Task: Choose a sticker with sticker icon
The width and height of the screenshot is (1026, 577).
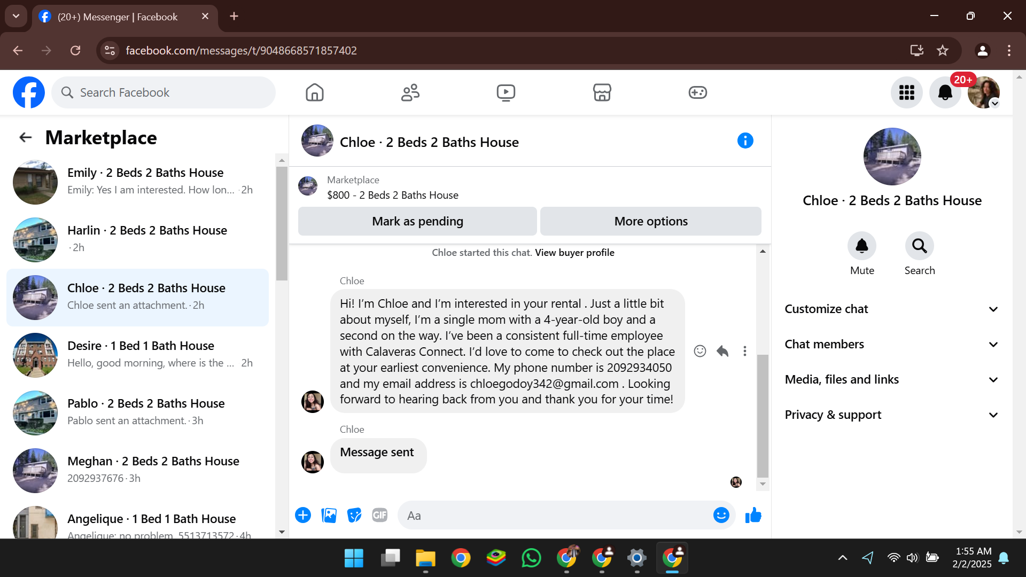Action: [x=354, y=515]
